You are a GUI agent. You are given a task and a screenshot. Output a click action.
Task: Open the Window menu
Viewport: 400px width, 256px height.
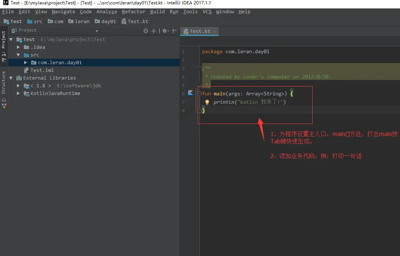pyautogui.click(x=225, y=12)
